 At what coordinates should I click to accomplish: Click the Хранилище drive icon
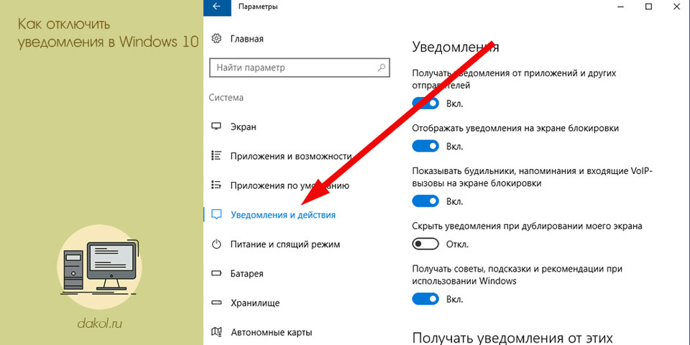pyautogui.click(x=216, y=303)
